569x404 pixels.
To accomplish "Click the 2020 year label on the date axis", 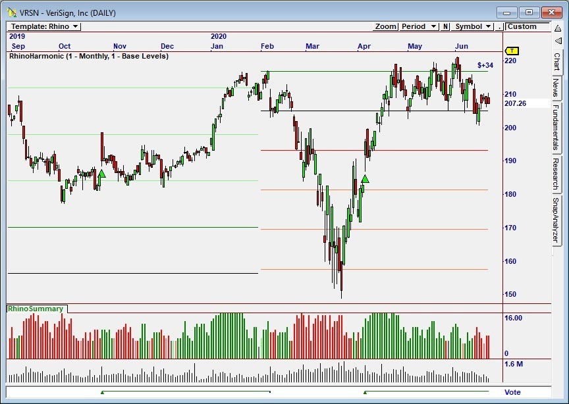I will click(x=219, y=36).
